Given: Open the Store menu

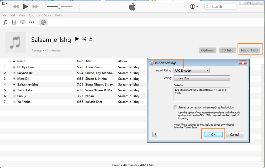Looking at the screenshot, I should click(48, 15).
